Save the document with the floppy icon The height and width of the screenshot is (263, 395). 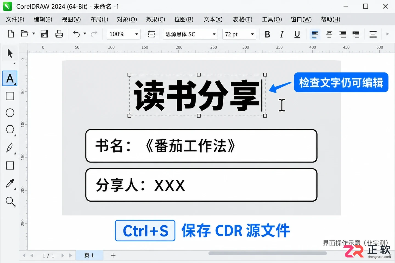click(44, 34)
